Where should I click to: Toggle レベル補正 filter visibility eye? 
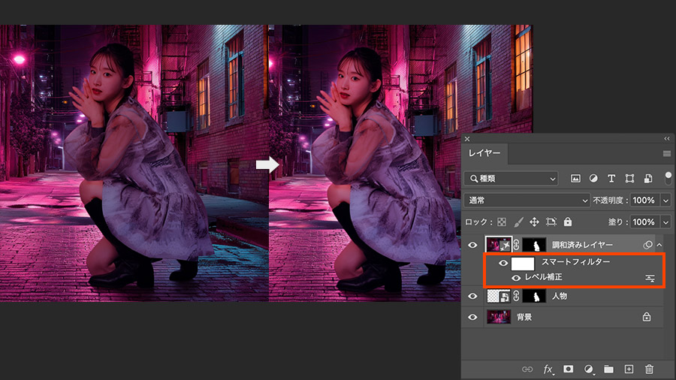click(x=516, y=278)
